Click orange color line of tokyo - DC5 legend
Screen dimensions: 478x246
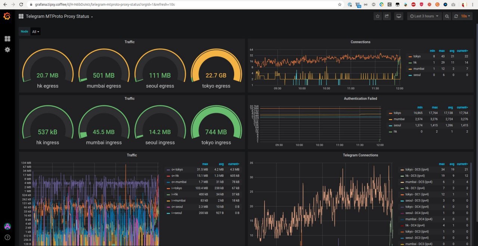(x=402, y=170)
